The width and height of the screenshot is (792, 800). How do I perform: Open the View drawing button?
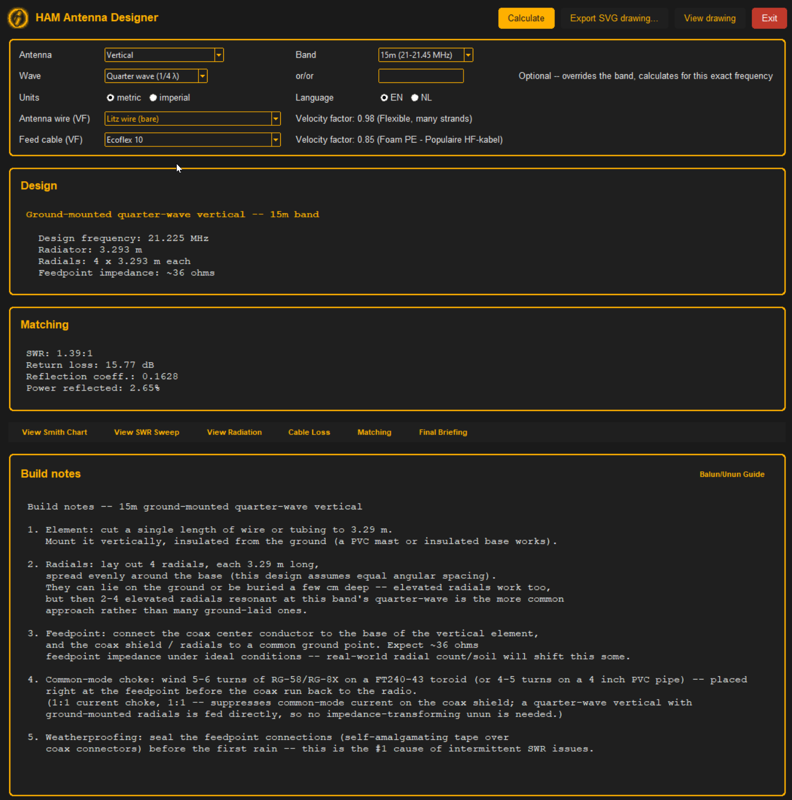pyautogui.click(x=710, y=18)
